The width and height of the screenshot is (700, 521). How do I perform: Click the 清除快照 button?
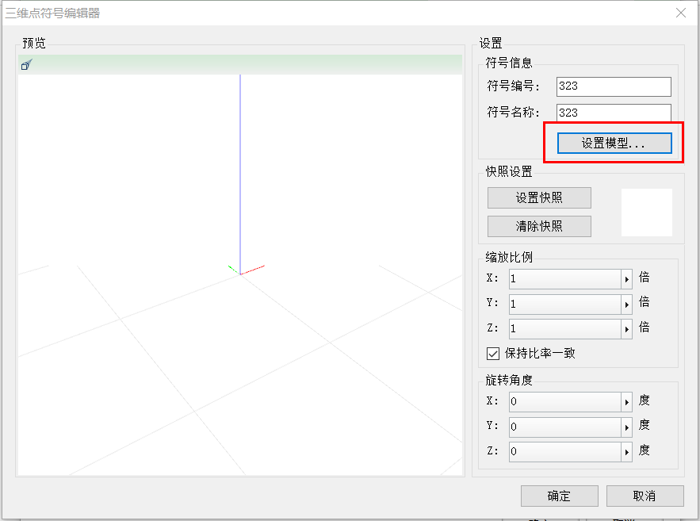tap(539, 226)
